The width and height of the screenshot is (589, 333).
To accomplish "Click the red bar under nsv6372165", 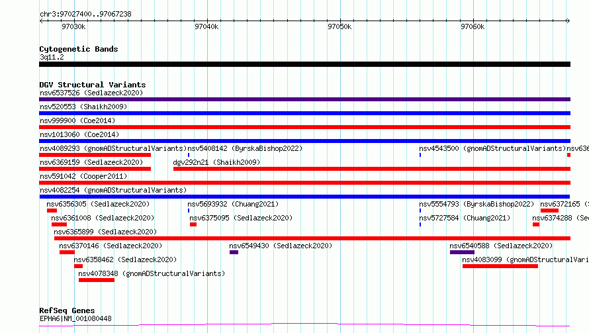I will [x=549, y=211].
